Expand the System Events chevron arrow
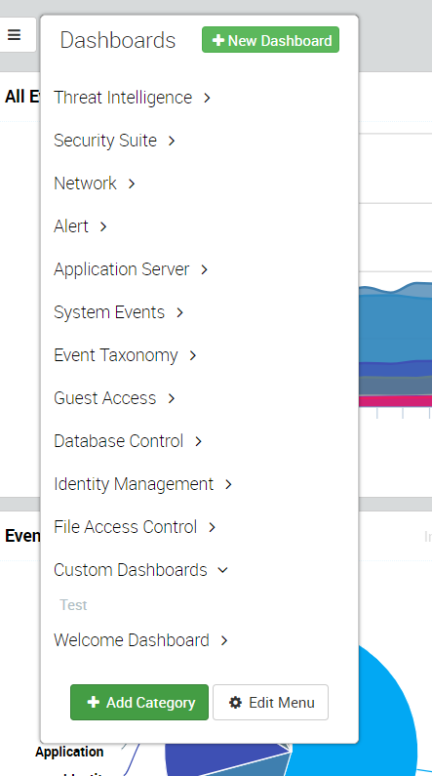The width and height of the screenshot is (432, 776). [x=179, y=312]
